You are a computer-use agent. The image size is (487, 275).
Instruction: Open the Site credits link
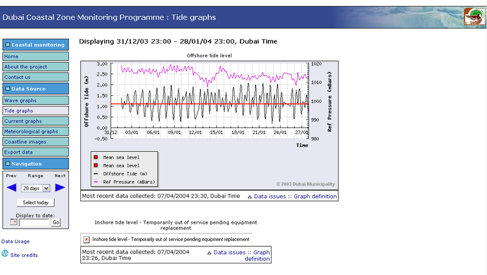pyautogui.click(x=24, y=255)
